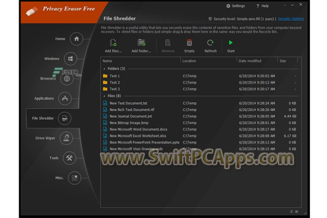Click the Help text label
Image resolution: width=327 pixels, height=218 pixels.
265,6
